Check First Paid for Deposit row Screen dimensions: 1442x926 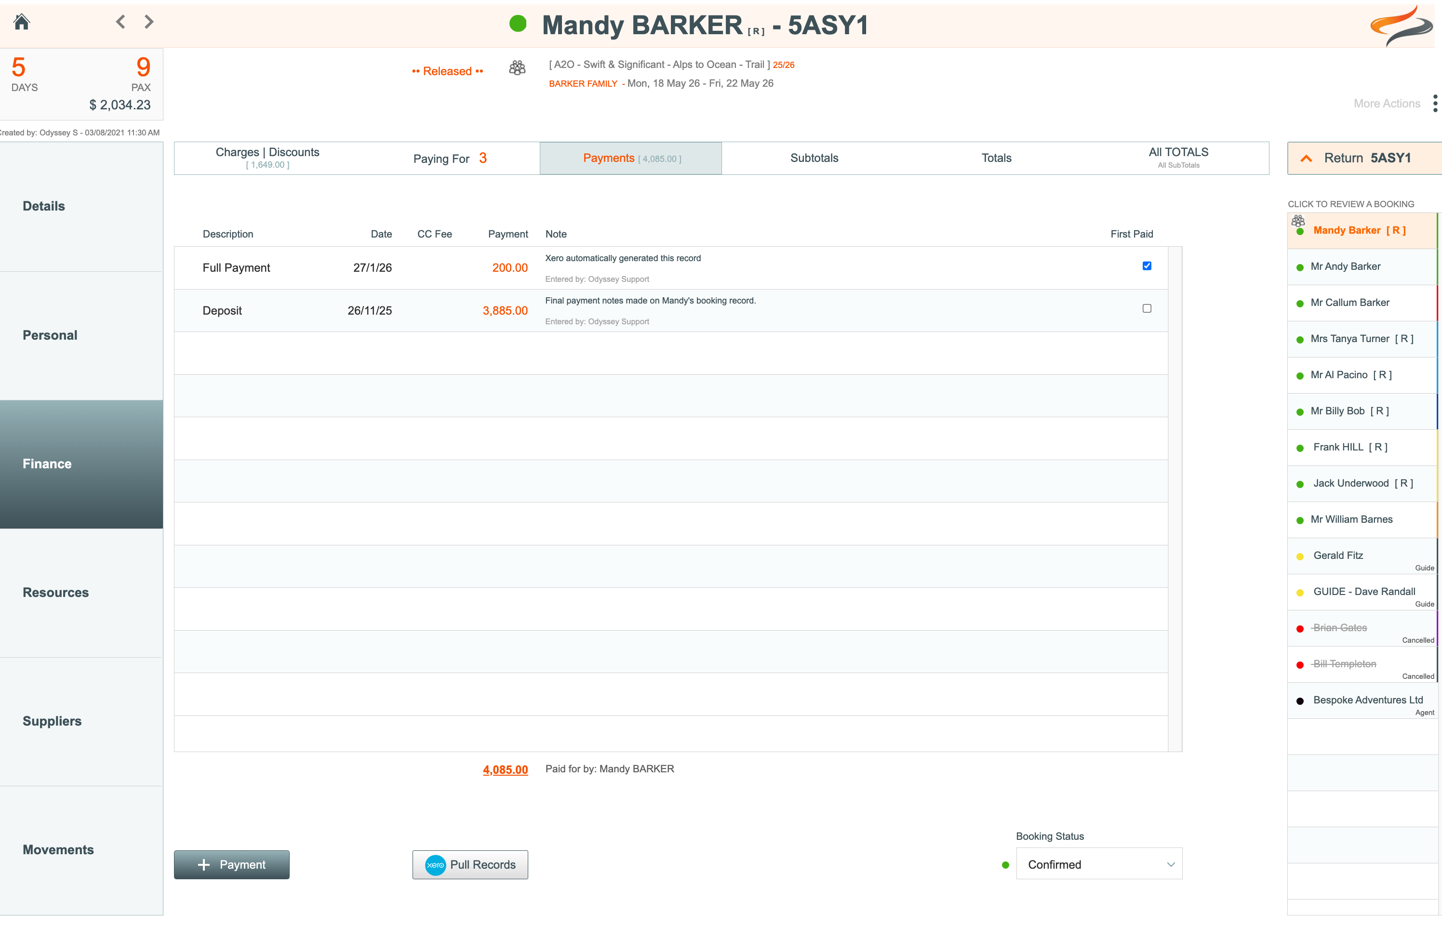pos(1147,308)
